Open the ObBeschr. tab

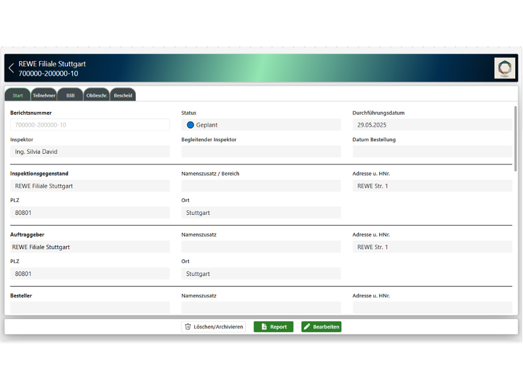click(x=97, y=95)
